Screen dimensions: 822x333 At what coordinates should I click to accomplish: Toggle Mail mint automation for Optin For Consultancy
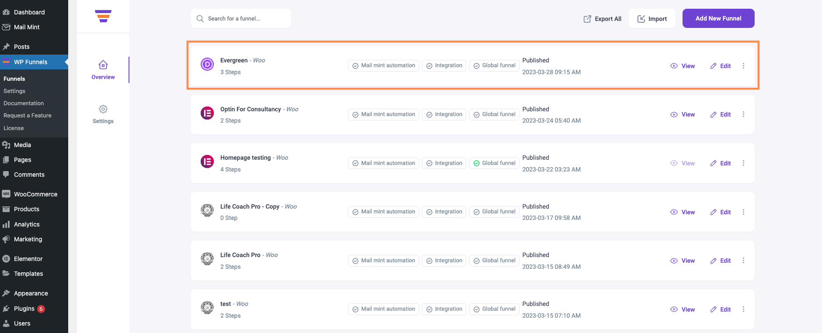coord(384,114)
